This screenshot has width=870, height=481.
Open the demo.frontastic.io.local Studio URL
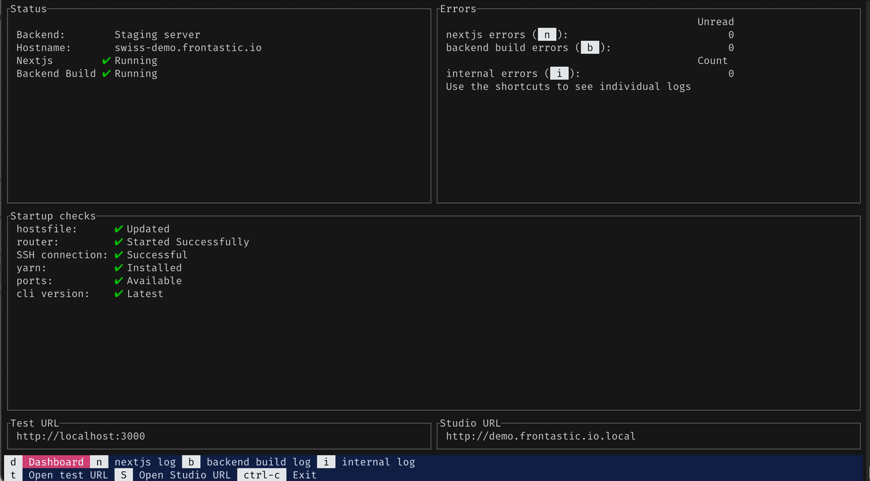pos(539,436)
